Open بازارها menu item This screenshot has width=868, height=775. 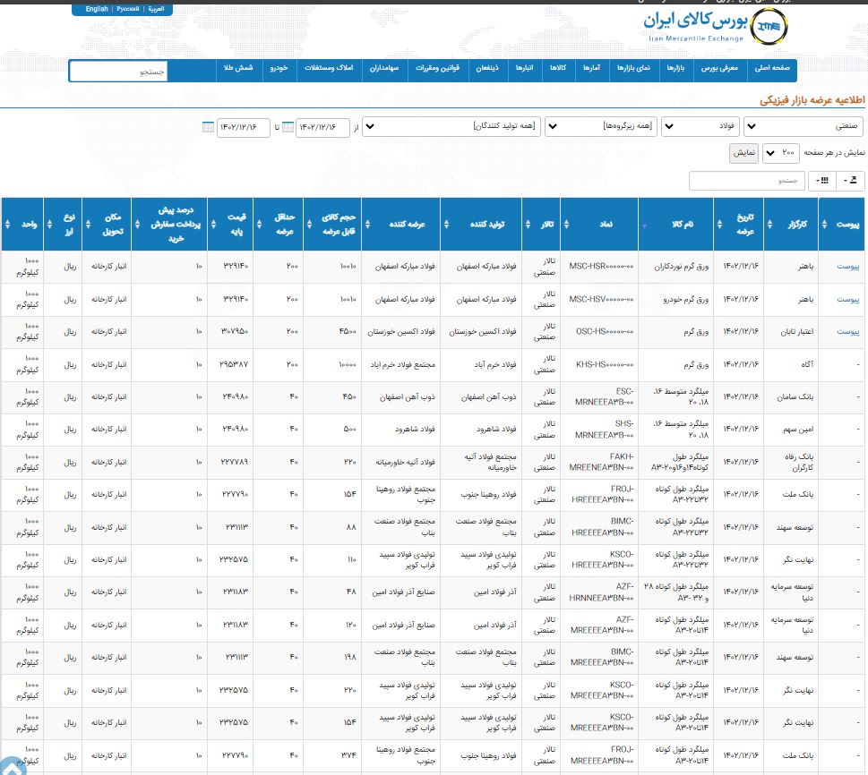[675, 68]
